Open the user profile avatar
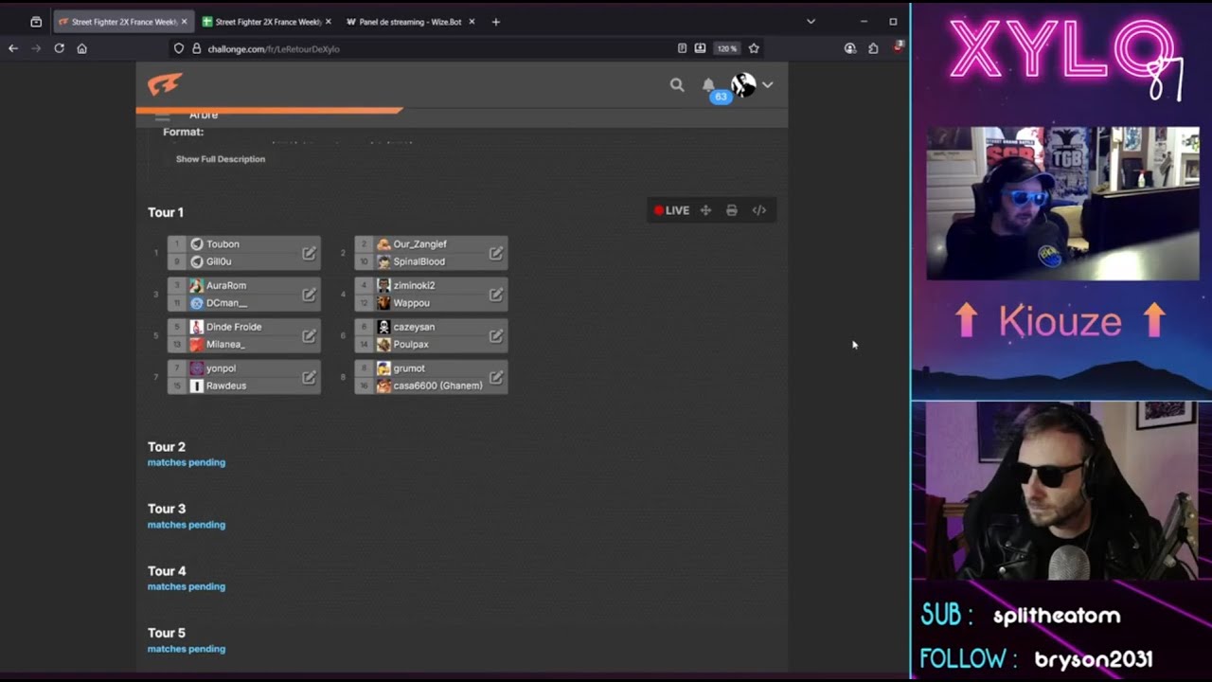The height and width of the screenshot is (682, 1212). (x=743, y=85)
